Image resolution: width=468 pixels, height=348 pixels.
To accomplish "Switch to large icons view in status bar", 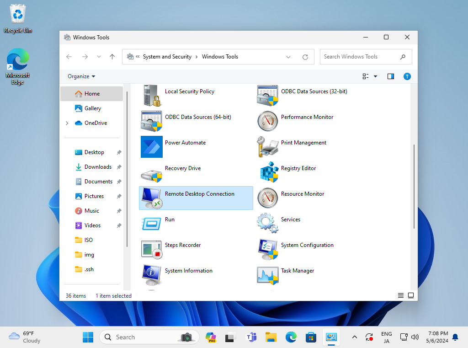I will [411, 296].
